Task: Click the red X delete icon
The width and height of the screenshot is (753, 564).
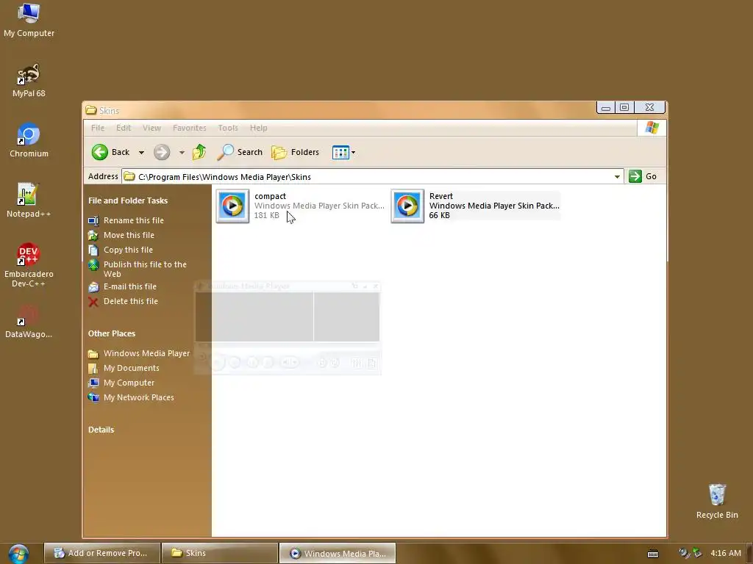Action: point(93,302)
